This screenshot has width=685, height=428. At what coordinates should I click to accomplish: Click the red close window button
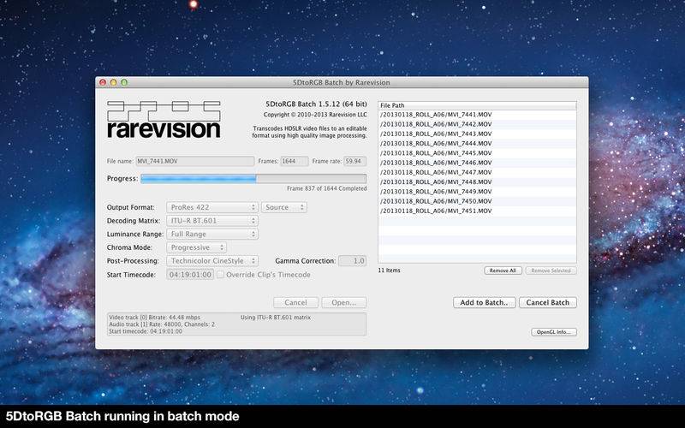click(103, 82)
